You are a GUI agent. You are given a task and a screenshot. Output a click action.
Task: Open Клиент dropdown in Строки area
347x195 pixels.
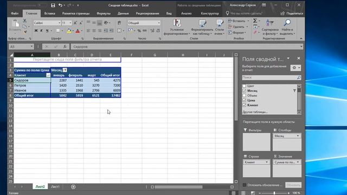point(267,162)
